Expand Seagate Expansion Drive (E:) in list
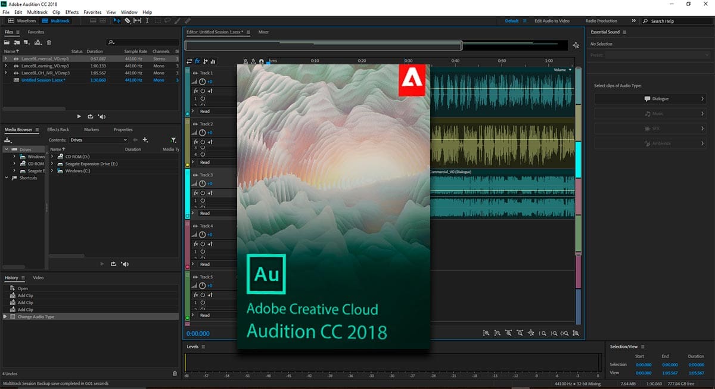Image resolution: width=715 pixels, height=389 pixels. pos(52,163)
